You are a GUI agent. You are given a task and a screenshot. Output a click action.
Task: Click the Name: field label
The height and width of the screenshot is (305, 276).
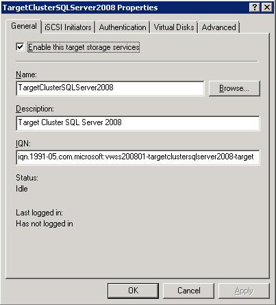26,75
